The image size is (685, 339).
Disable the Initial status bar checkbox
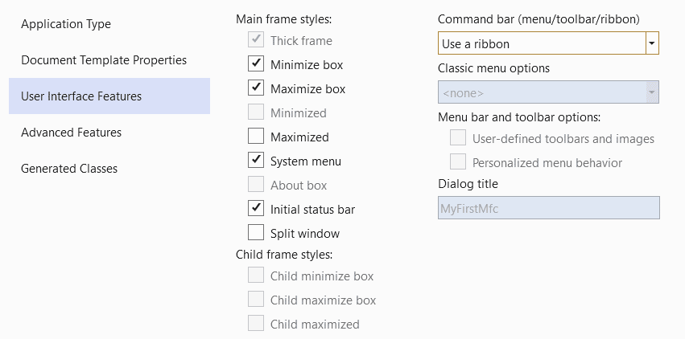point(256,209)
